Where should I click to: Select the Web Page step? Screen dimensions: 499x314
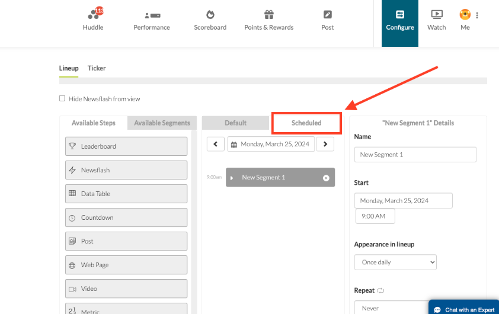126,265
